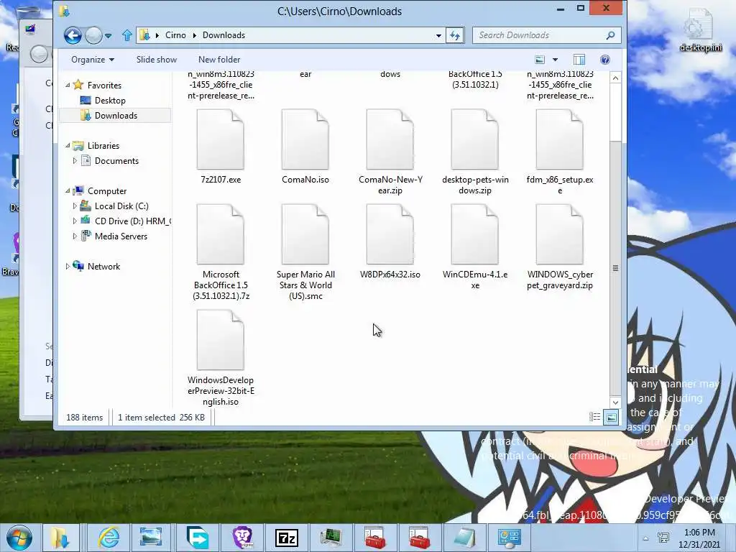Open desktop.ini on the desktop
Viewport: 736px width, 552px height.
(x=700, y=30)
